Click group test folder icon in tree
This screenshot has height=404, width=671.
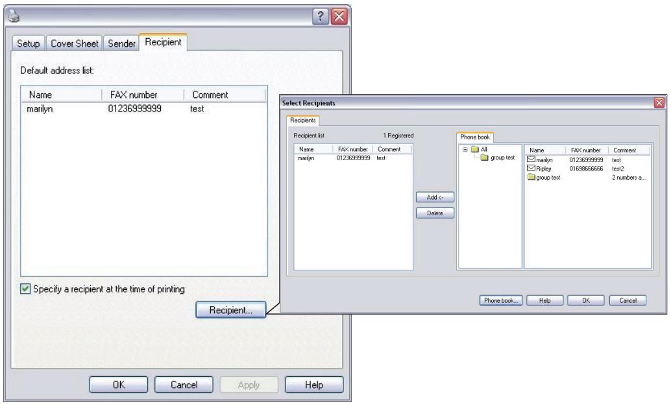tap(484, 158)
